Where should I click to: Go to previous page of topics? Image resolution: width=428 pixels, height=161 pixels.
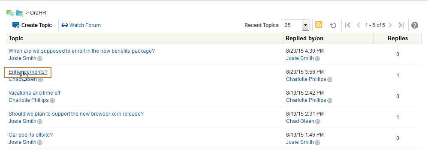click(359, 25)
